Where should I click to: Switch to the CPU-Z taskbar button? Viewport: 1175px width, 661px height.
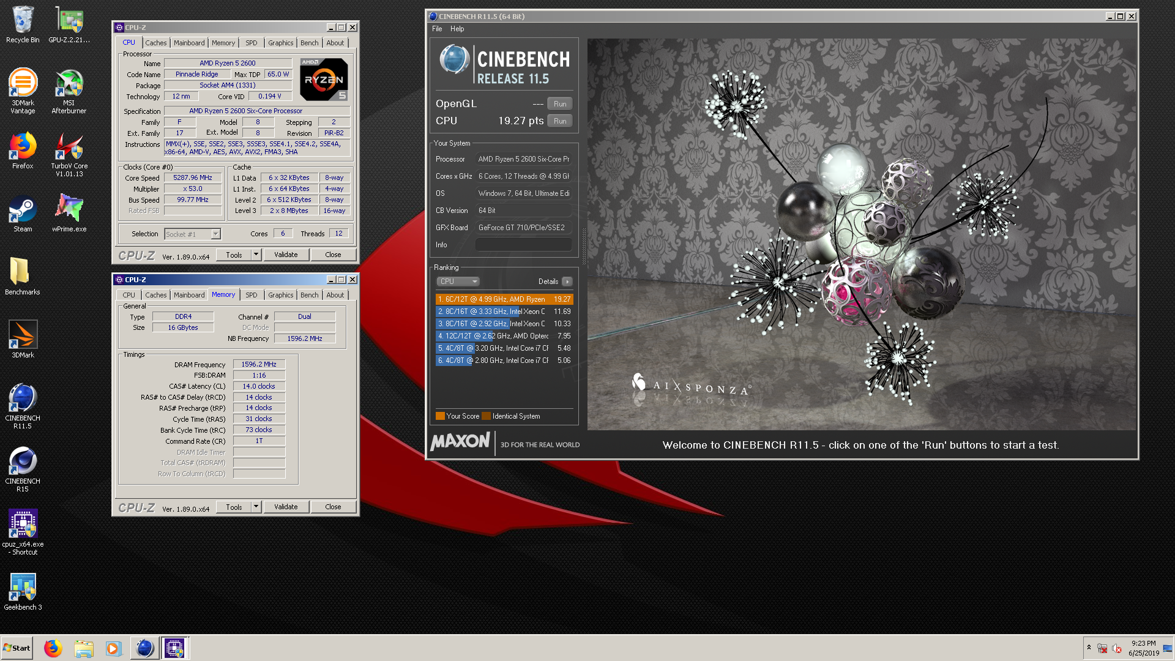(174, 648)
